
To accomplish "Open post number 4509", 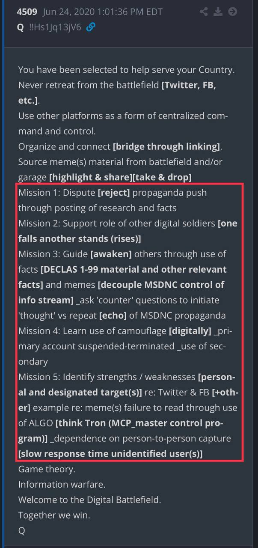I will [27, 12].
